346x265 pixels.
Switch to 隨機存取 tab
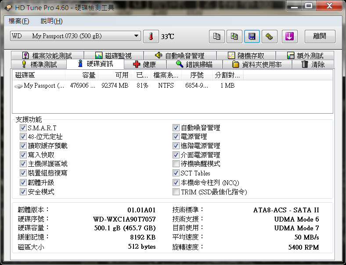(246, 56)
